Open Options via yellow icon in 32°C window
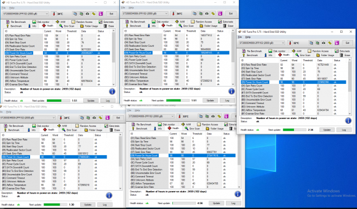This screenshot has height=209, width=357. (330, 43)
